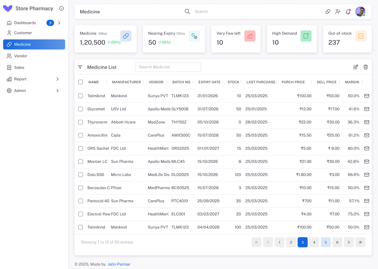Click the filter funnel icon beside Medicine List
The width and height of the screenshot is (378, 269).
point(80,67)
